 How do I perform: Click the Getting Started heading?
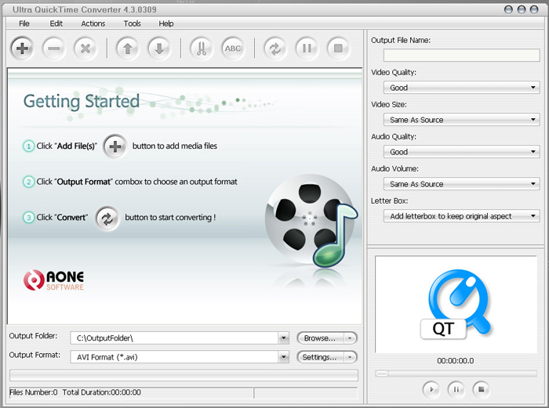82,102
